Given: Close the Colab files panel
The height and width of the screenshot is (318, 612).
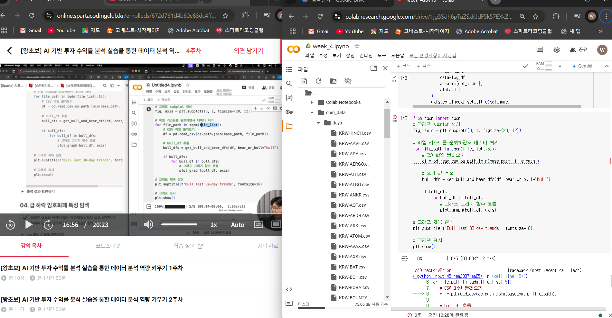Looking at the screenshot, I should click(x=385, y=68).
